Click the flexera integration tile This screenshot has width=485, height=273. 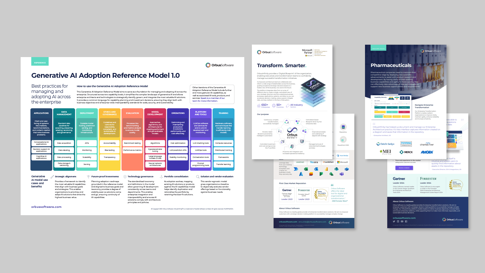pos(314,162)
